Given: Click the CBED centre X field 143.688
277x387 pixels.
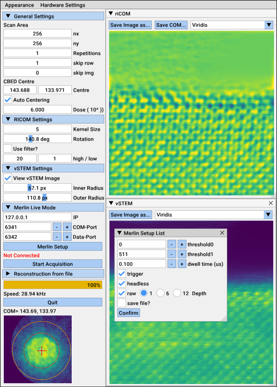Looking at the screenshot, I should tap(20, 90).
